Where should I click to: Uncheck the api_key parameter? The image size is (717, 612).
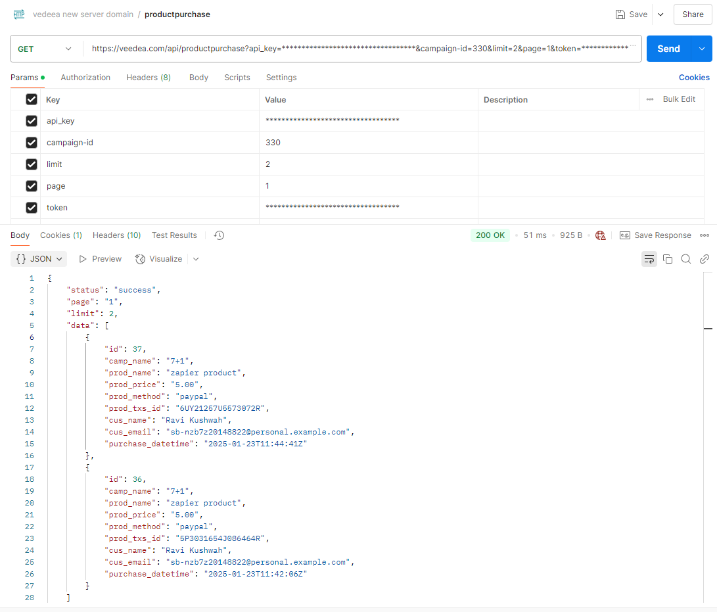tap(32, 121)
